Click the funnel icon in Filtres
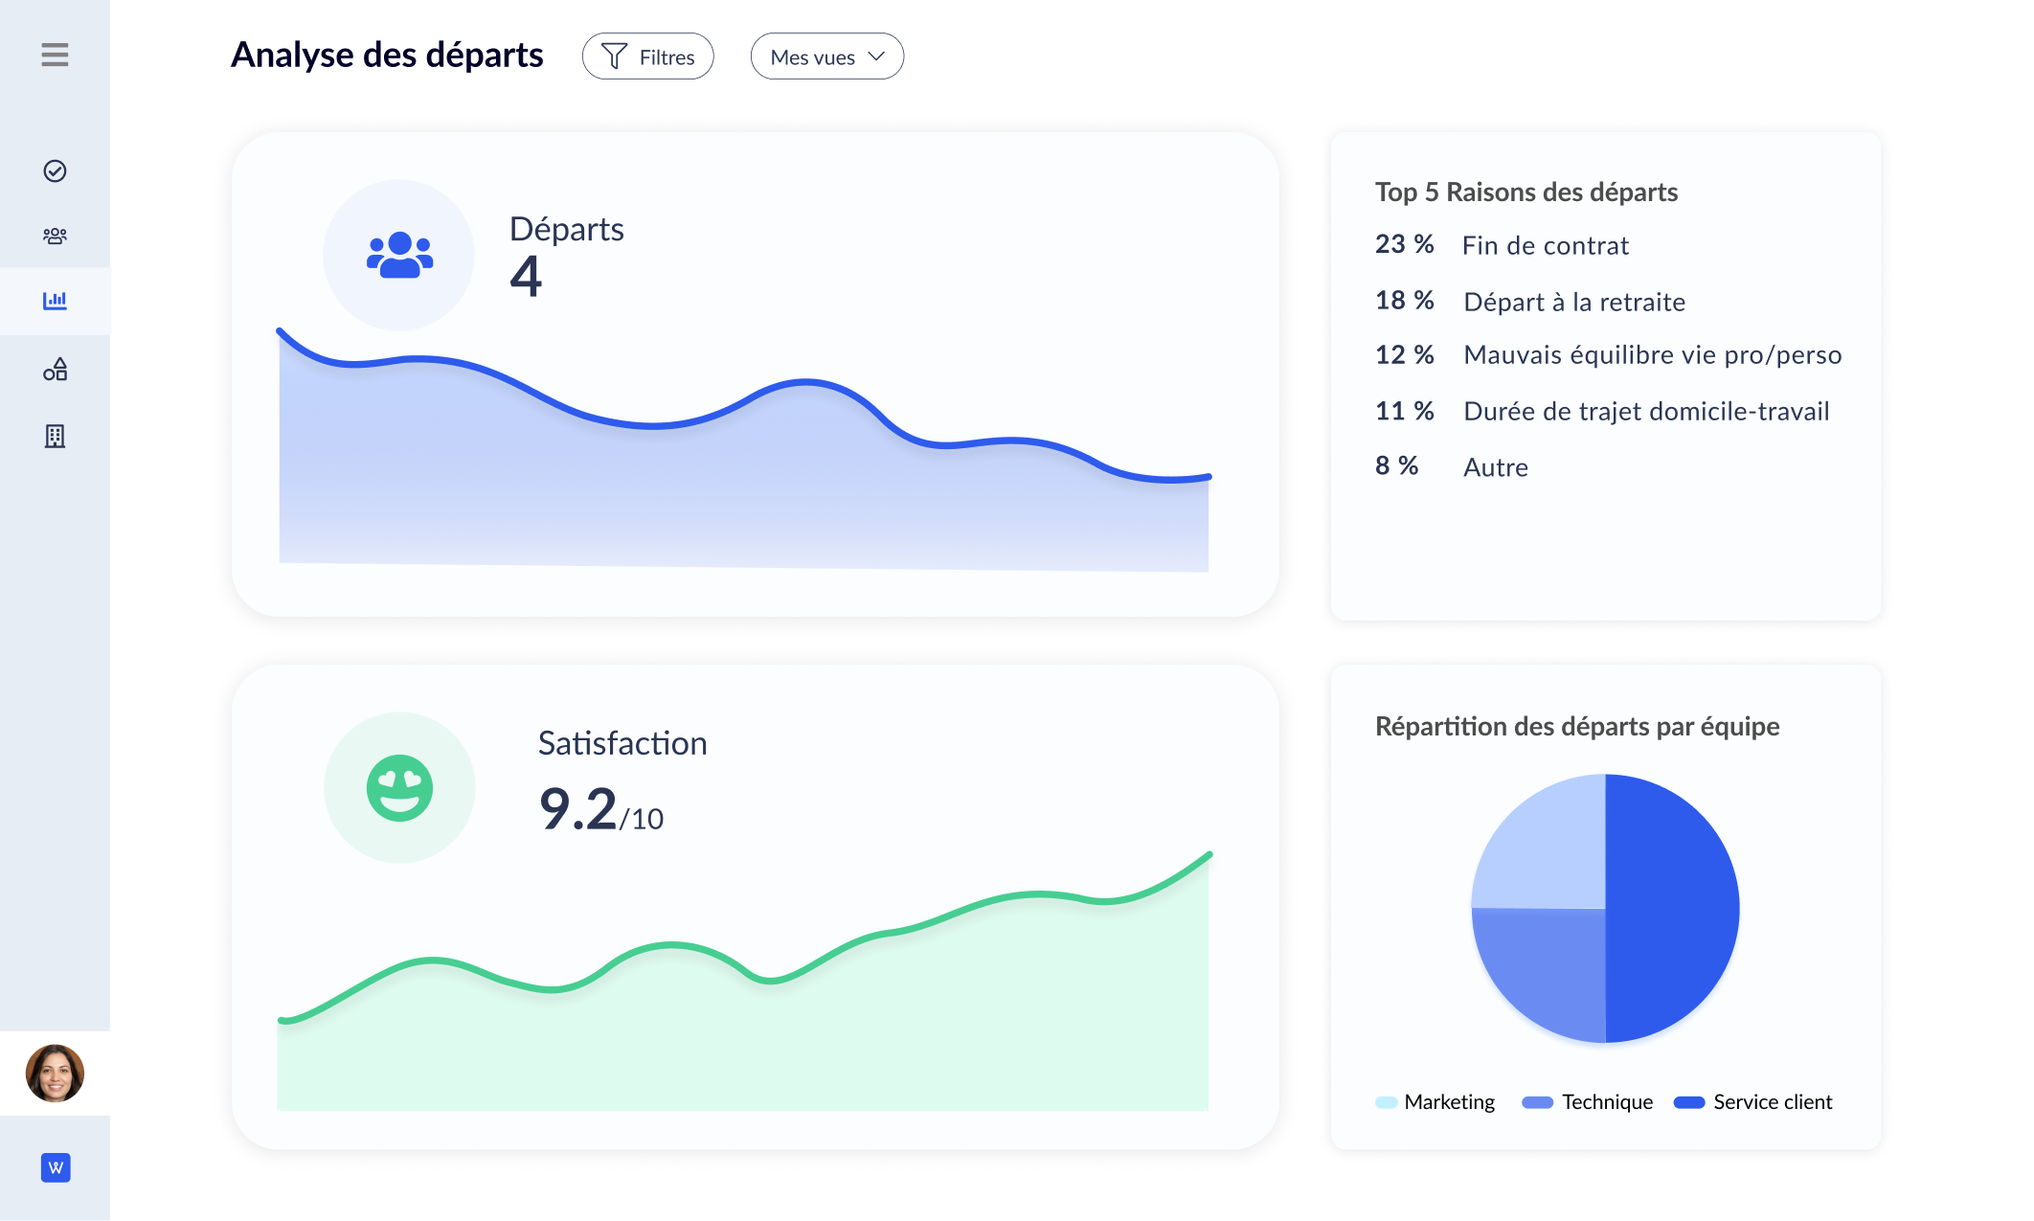Viewport: 2034px width, 1221px height. point(614,57)
